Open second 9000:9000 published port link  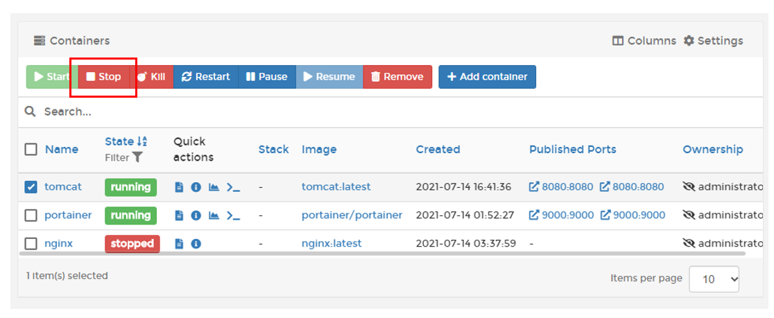click(633, 215)
